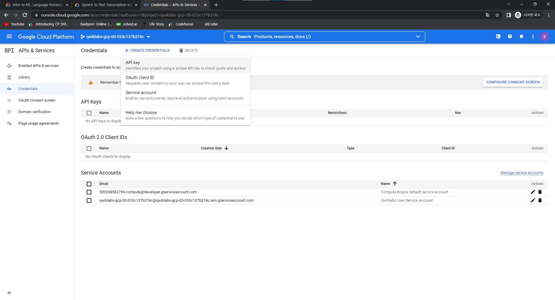This screenshot has height=300, width=555.
Task: Open the Baekjoon Online Judge bookmark
Action: point(92,24)
